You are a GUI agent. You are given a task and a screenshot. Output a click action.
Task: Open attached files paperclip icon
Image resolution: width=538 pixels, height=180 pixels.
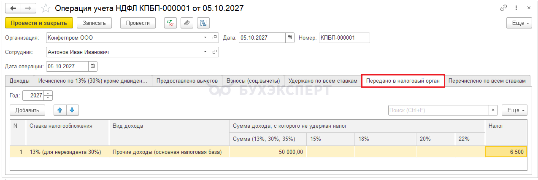point(187,23)
